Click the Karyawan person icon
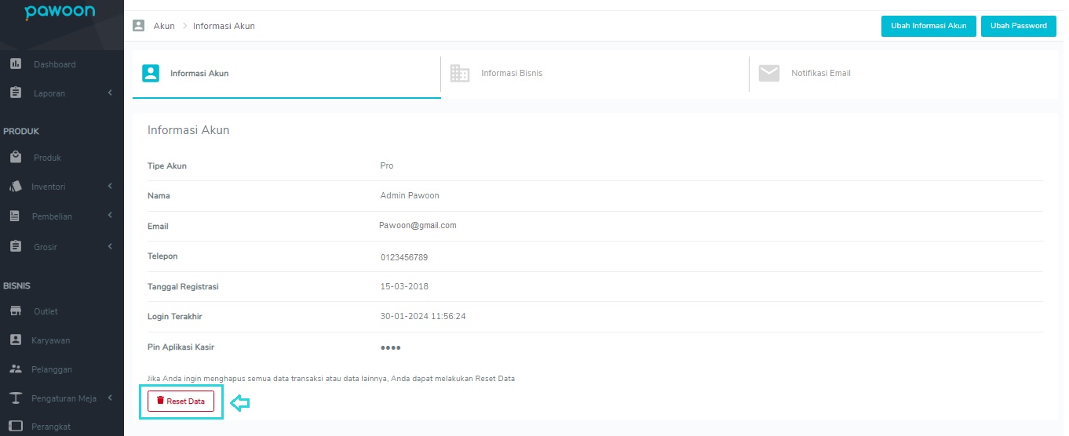 (x=15, y=340)
